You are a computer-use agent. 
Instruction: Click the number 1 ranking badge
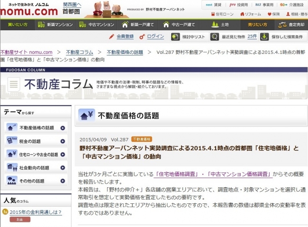5,212
